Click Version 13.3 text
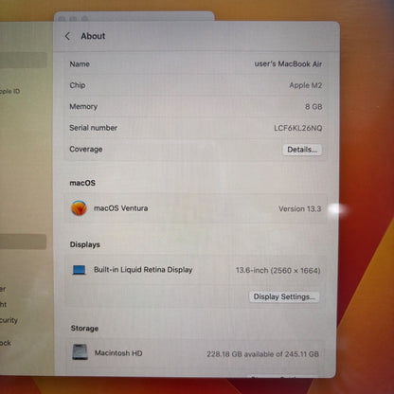Viewport: 394px width, 394px height. click(299, 208)
